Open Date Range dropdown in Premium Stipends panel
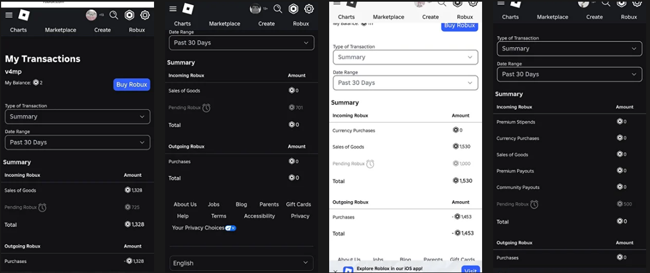The image size is (650, 273). (569, 74)
